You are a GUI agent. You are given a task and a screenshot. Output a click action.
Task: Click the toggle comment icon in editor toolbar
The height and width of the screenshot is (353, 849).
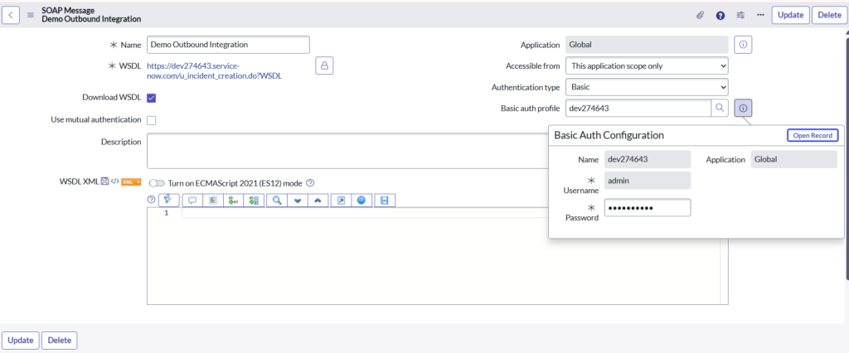coord(192,200)
